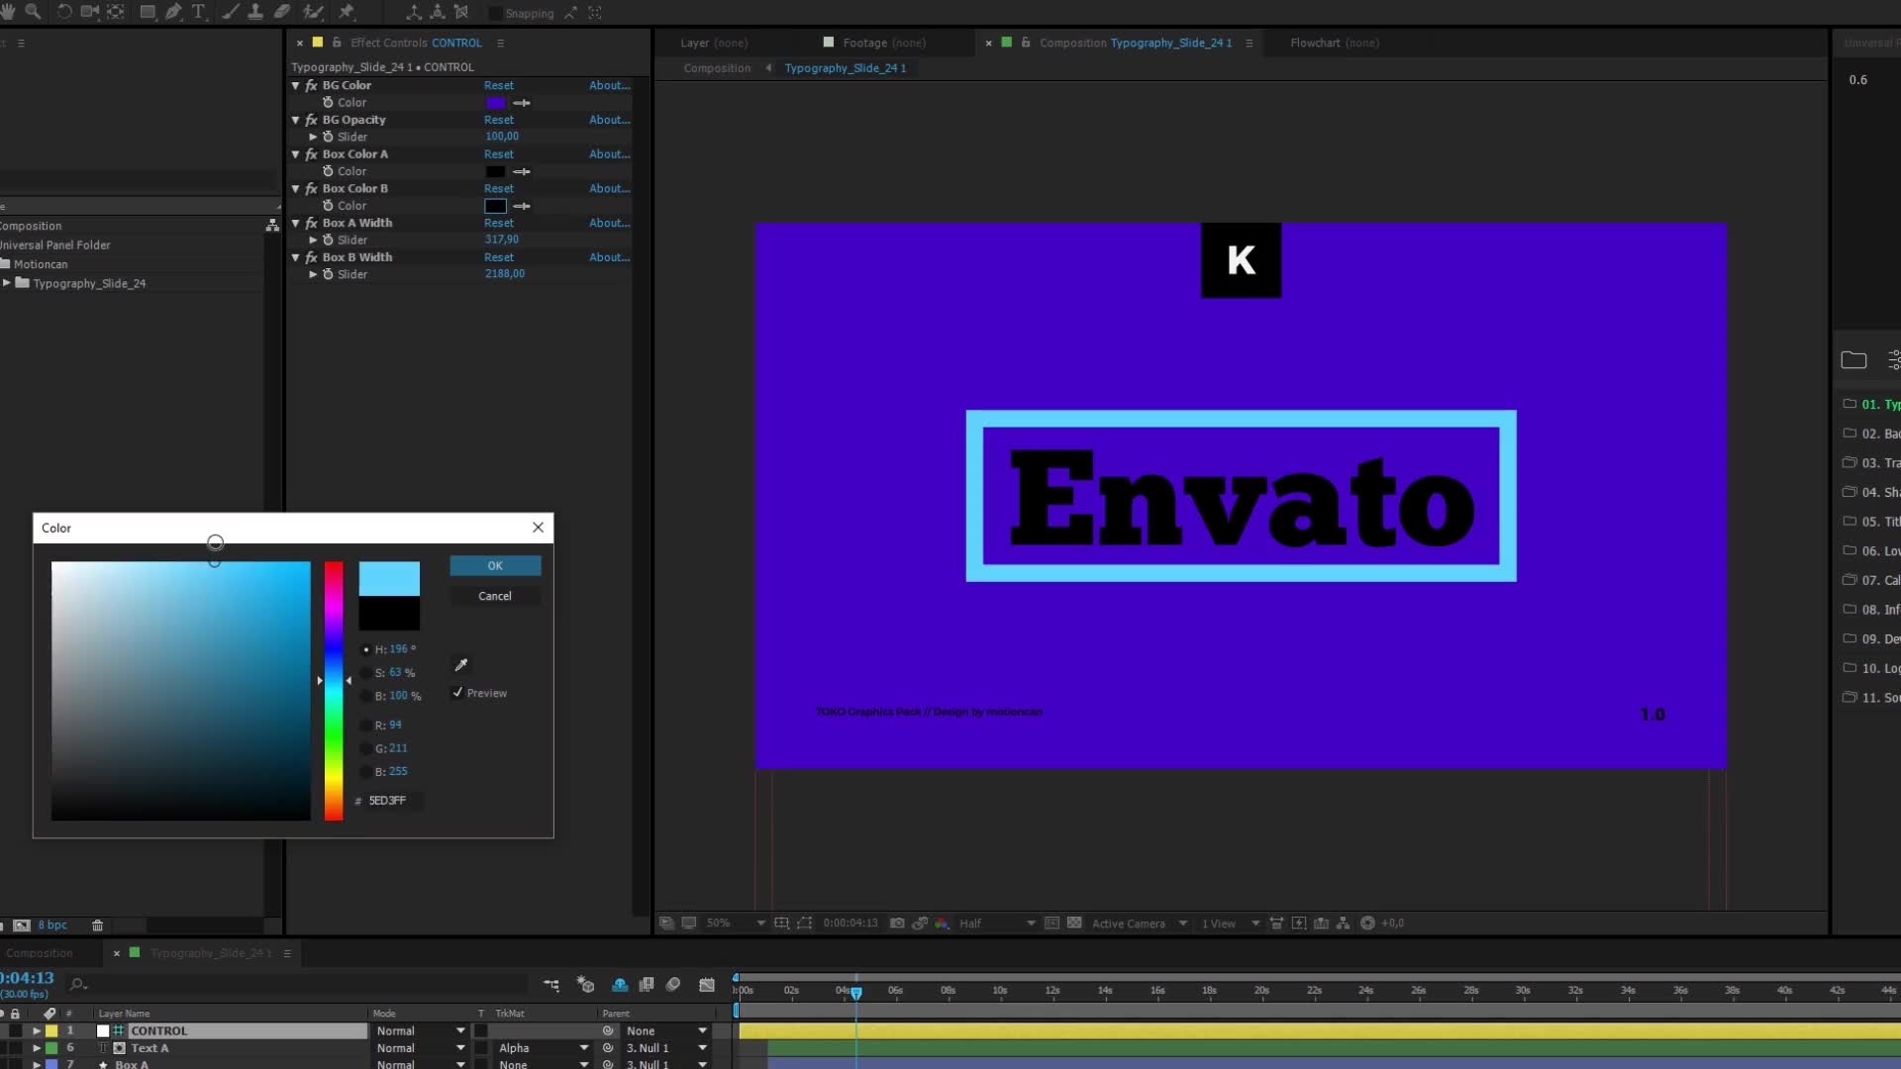Select the Rectangle shape tool
The image size is (1901, 1069).
tap(148, 12)
